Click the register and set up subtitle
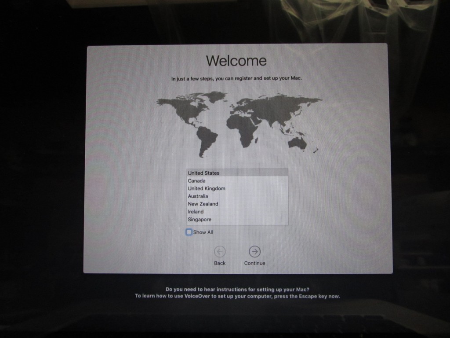This screenshot has width=450, height=338. (236, 79)
